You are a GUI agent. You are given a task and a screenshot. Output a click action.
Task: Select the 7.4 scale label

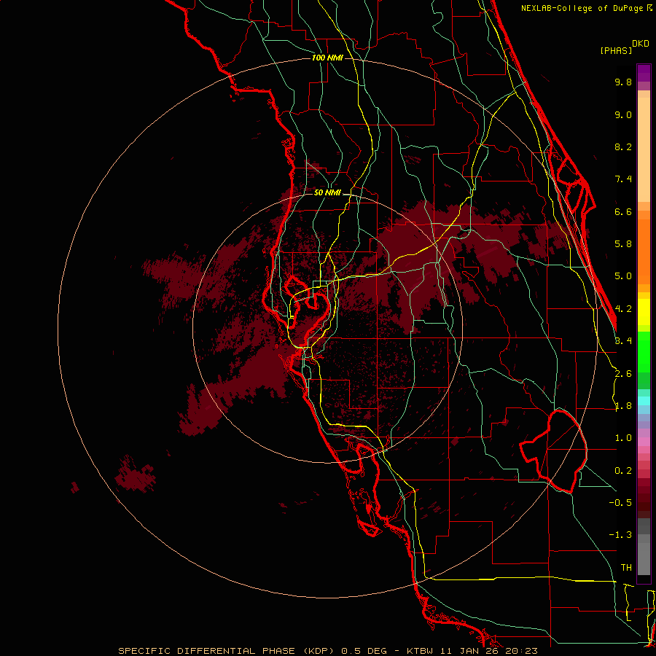pyautogui.click(x=623, y=179)
